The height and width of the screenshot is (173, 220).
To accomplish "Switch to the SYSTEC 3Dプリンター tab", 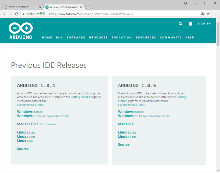I will point(22,7).
